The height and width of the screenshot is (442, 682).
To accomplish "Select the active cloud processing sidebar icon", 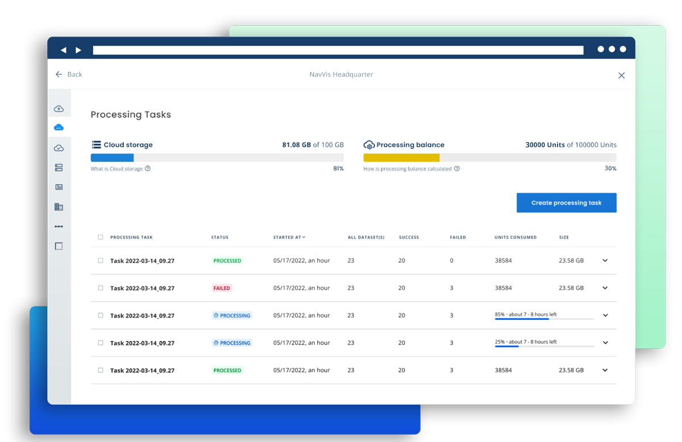I will click(59, 127).
